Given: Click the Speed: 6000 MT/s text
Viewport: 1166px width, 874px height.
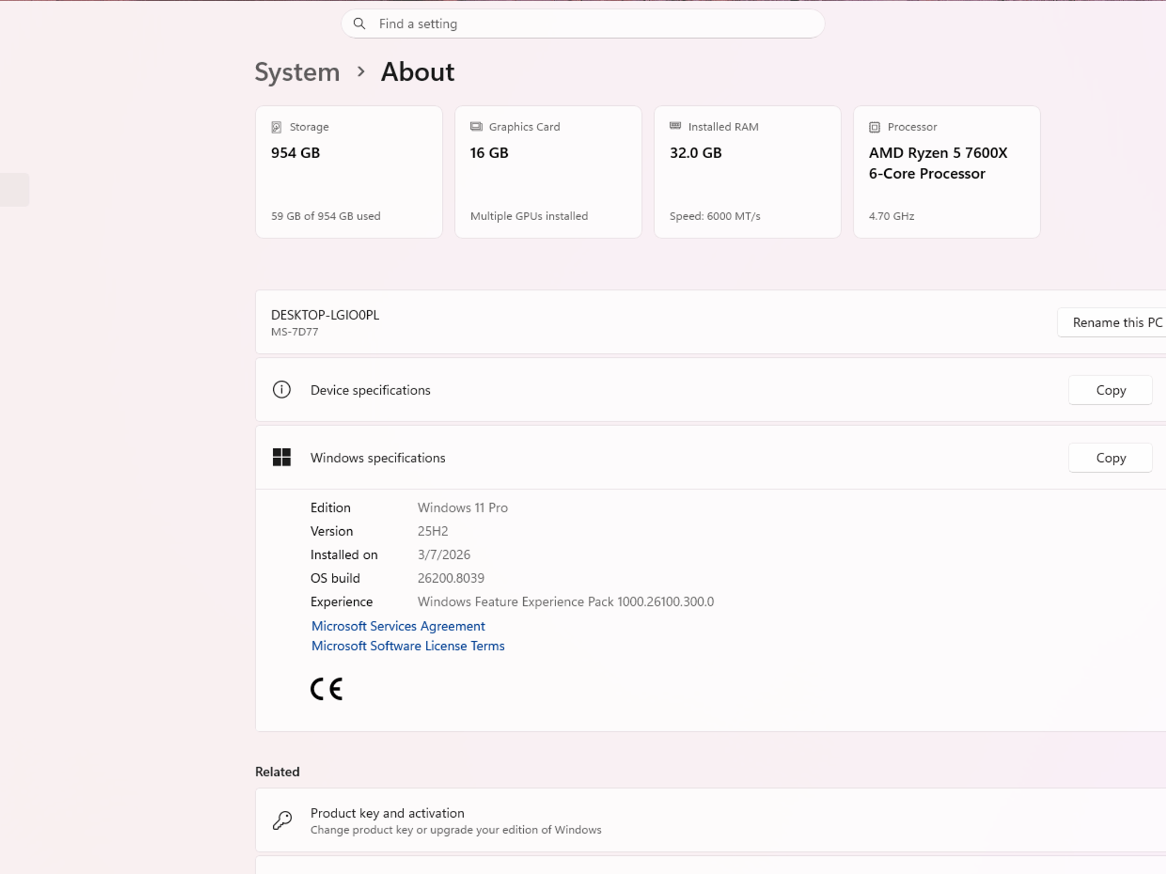Looking at the screenshot, I should point(715,216).
